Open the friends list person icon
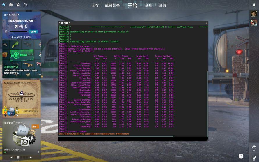 coord(254,6)
